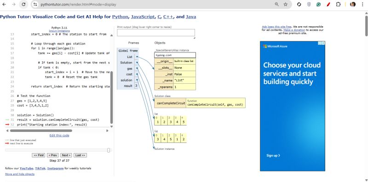Advance with Next > button
The width and height of the screenshot is (368, 182).
tap(66, 155)
